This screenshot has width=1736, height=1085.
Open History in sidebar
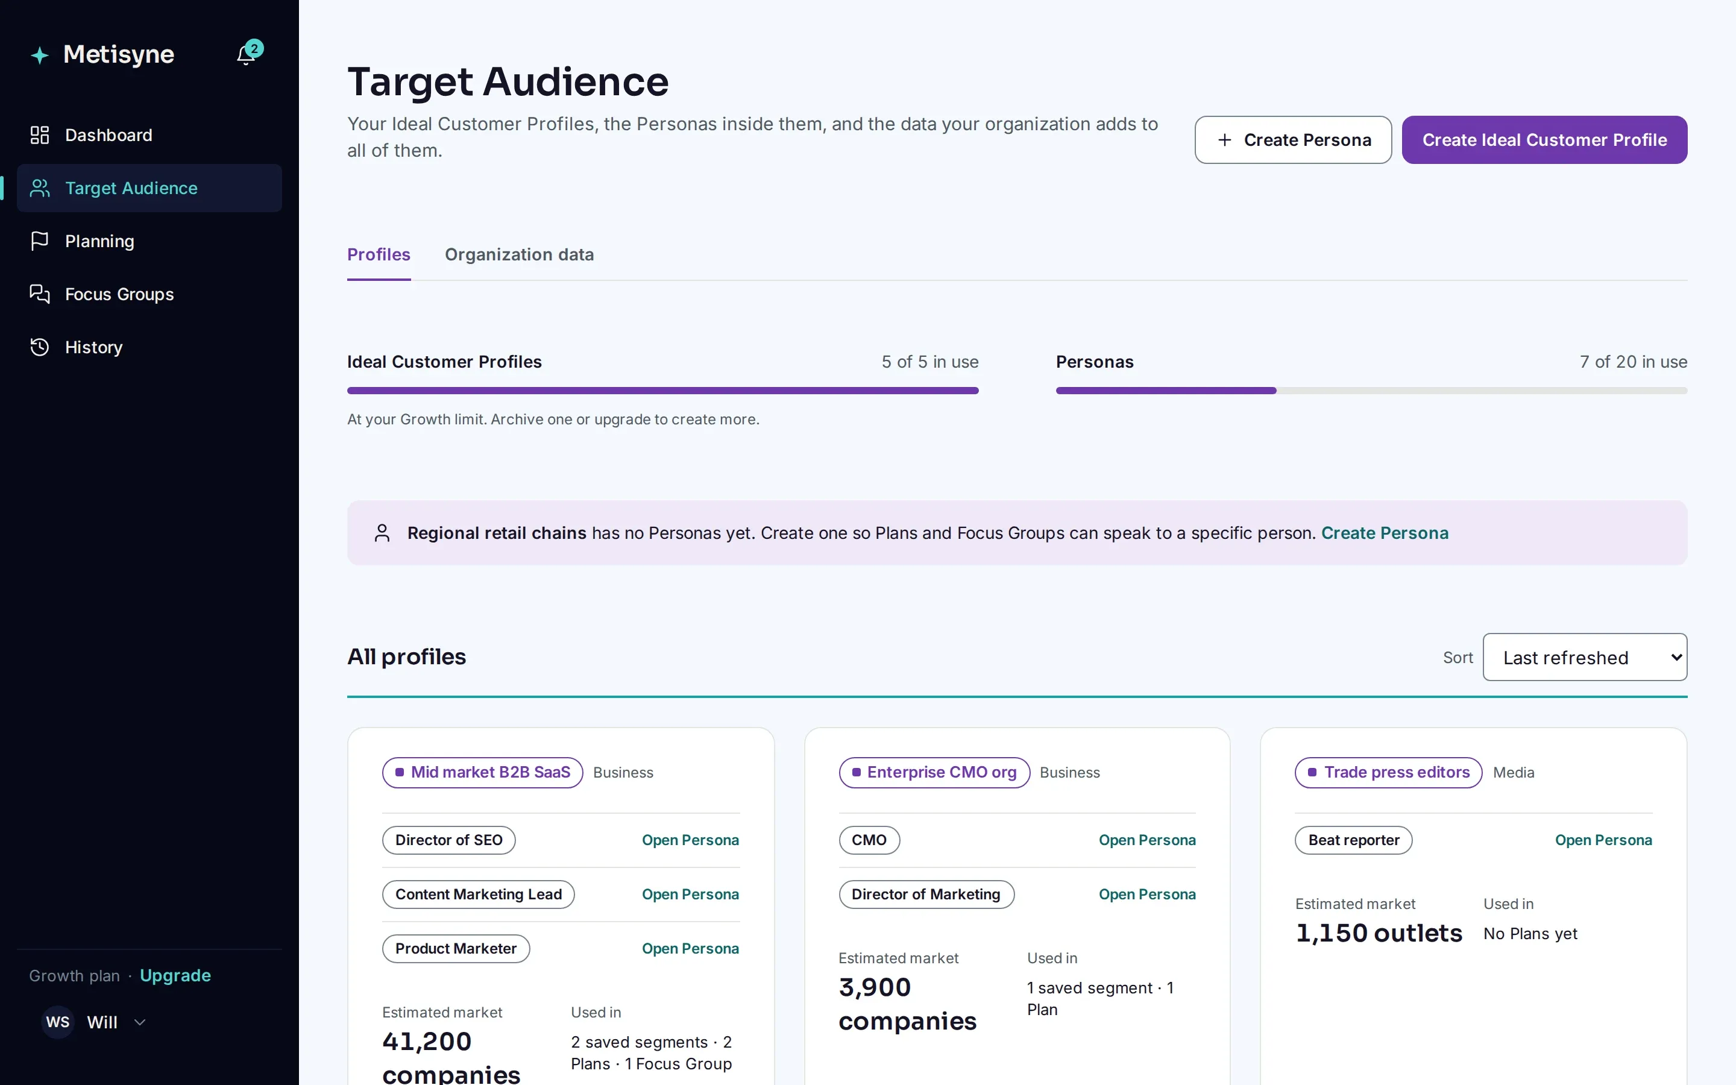[x=149, y=347]
